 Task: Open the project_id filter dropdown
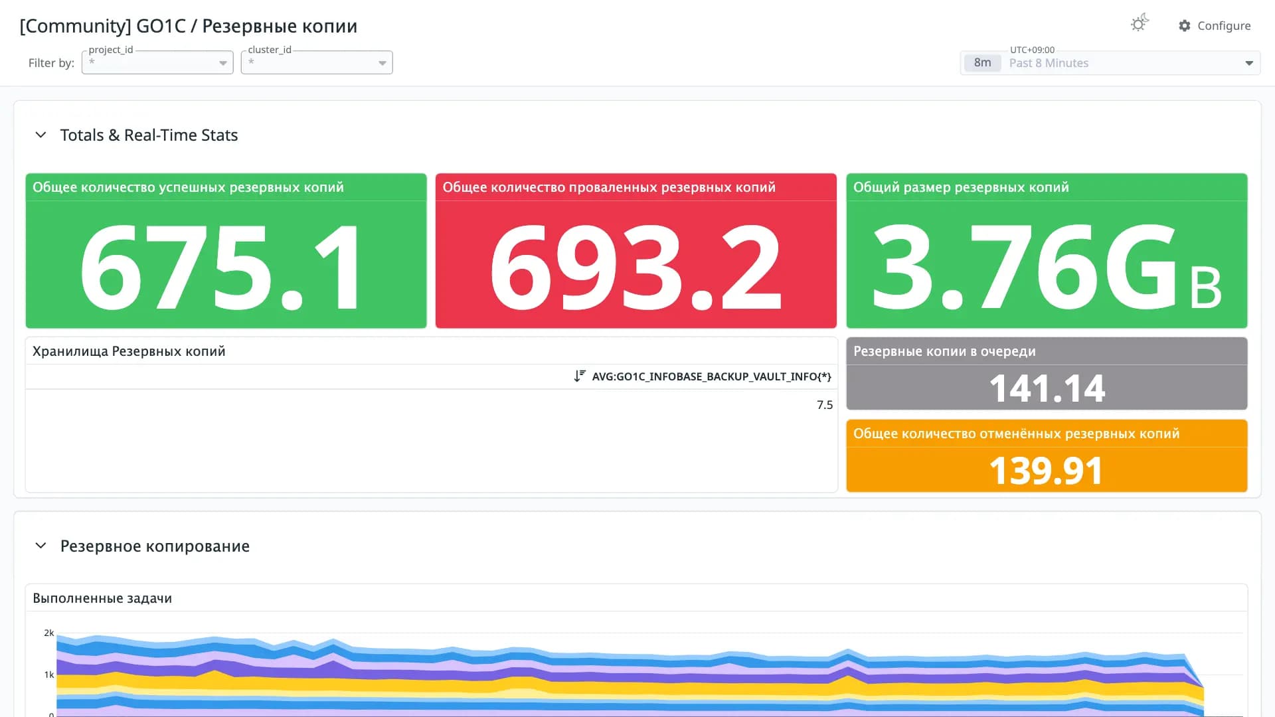(157, 62)
